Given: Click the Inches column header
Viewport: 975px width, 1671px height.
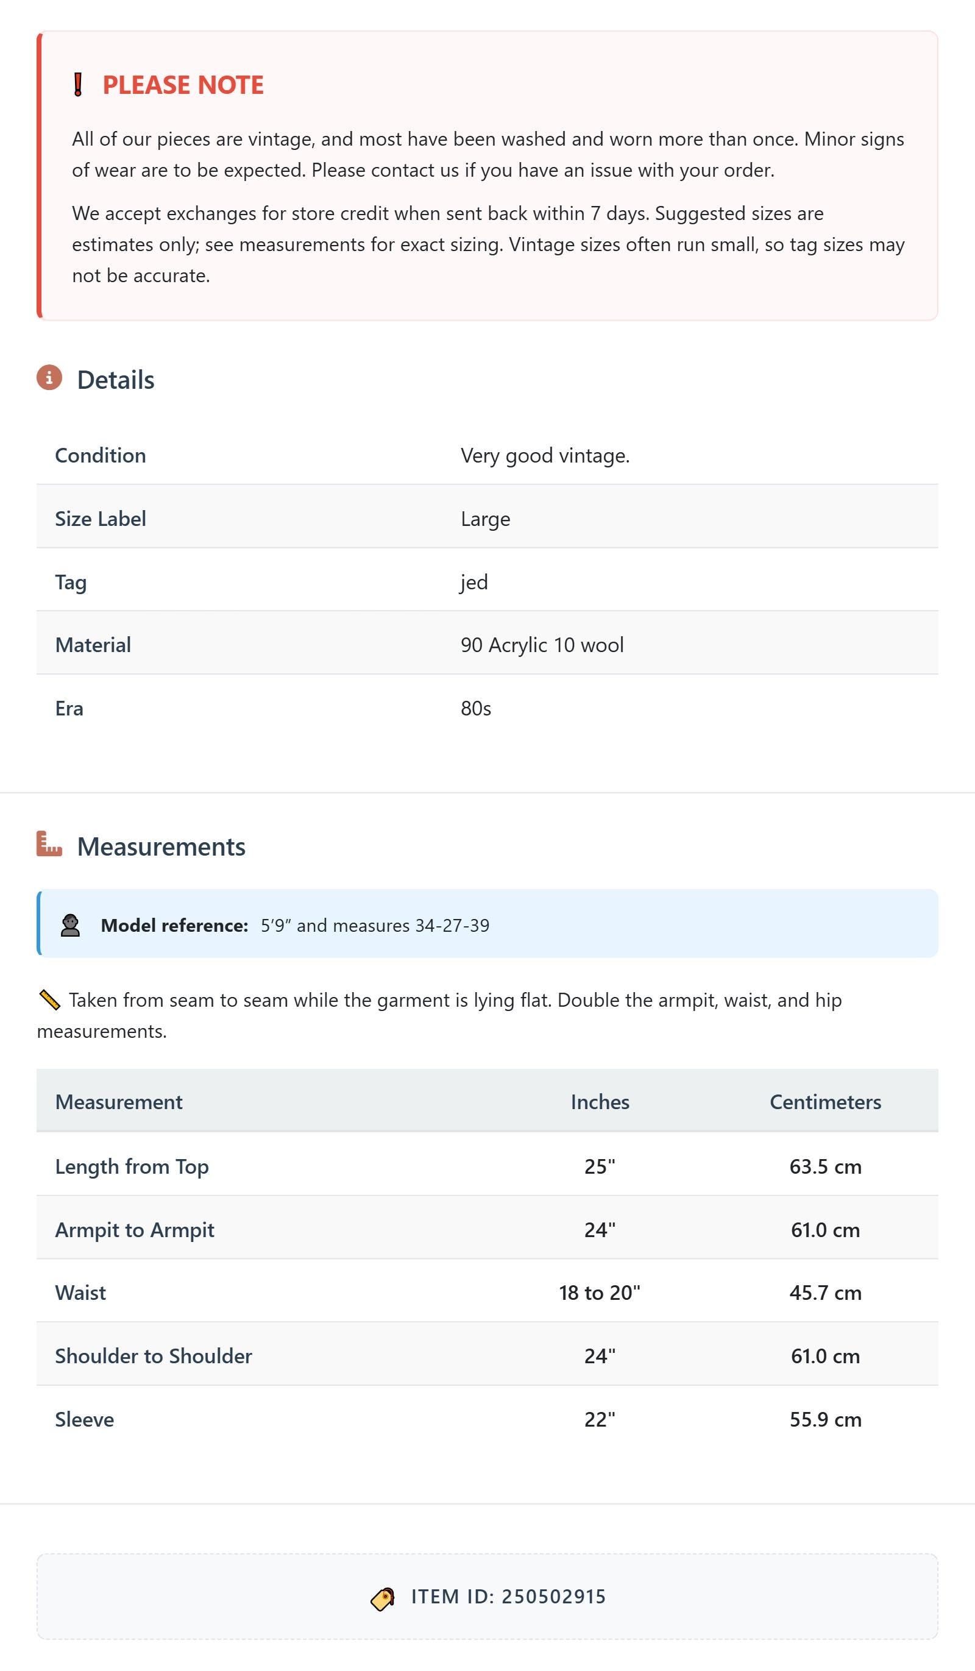Looking at the screenshot, I should (x=600, y=1102).
